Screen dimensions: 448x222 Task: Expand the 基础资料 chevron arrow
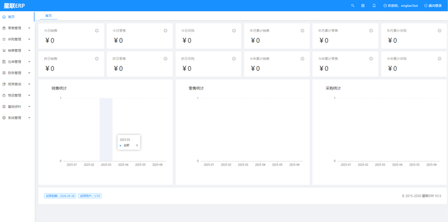coord(30,107)
